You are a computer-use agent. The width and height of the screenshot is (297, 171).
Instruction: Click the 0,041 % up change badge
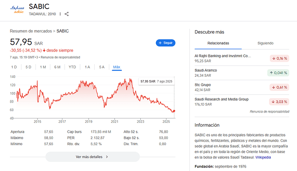tap(278, 73)
